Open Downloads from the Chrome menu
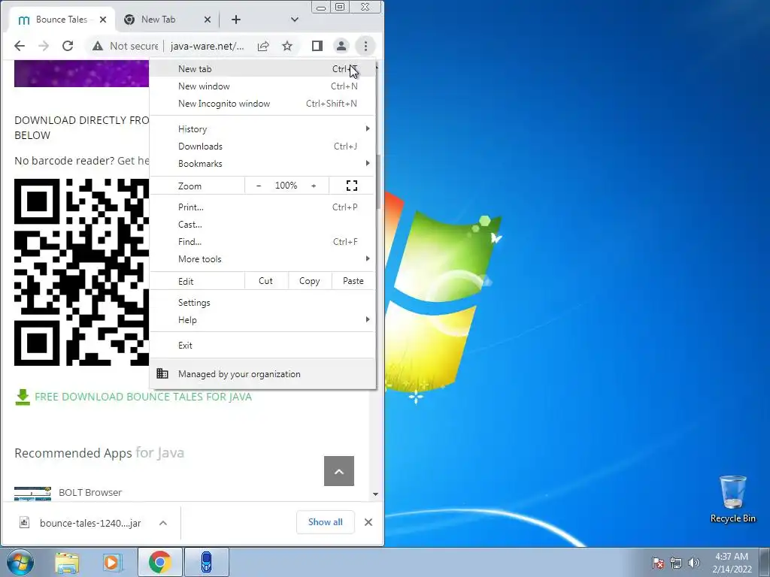This screenshot has height=577, width=770. (x=262, y=147)
